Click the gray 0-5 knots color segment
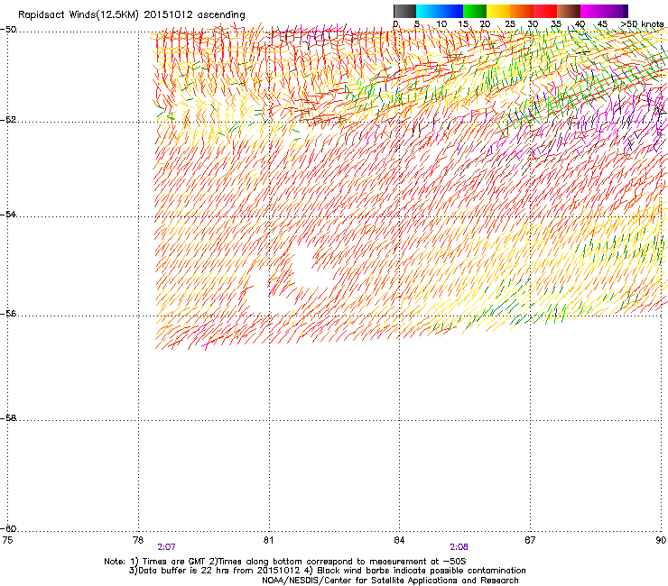668x586 pixels. coord(404,11)
